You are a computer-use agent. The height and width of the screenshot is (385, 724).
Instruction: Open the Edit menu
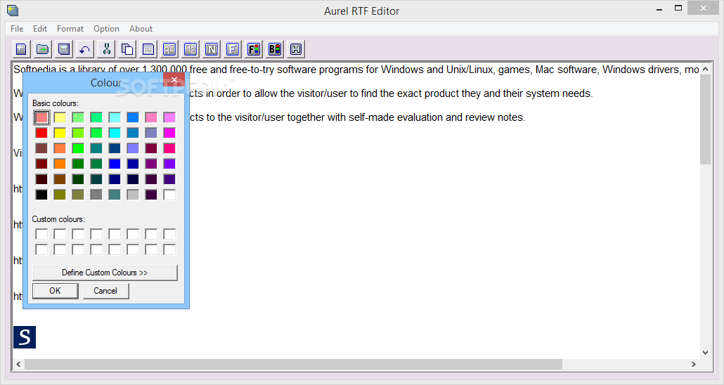coord(40,29)
